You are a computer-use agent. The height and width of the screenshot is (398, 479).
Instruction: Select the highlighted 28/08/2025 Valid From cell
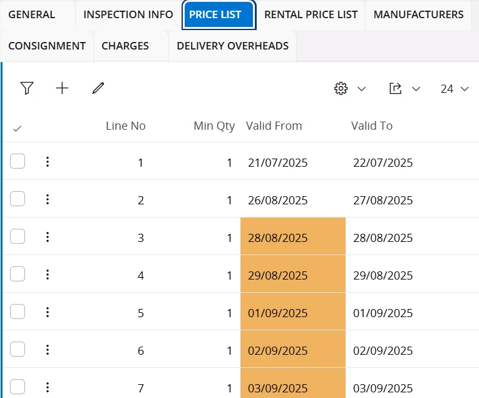[292, 238]
